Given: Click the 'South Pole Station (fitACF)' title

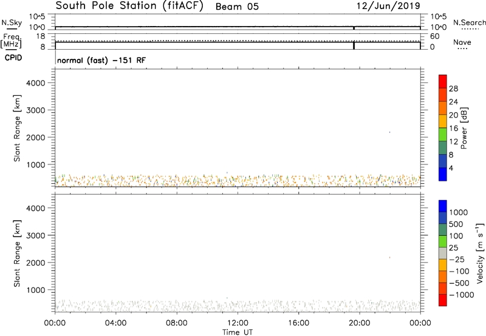Looking at the screenshot, I should pyautogui.click(x=129, y=6).
